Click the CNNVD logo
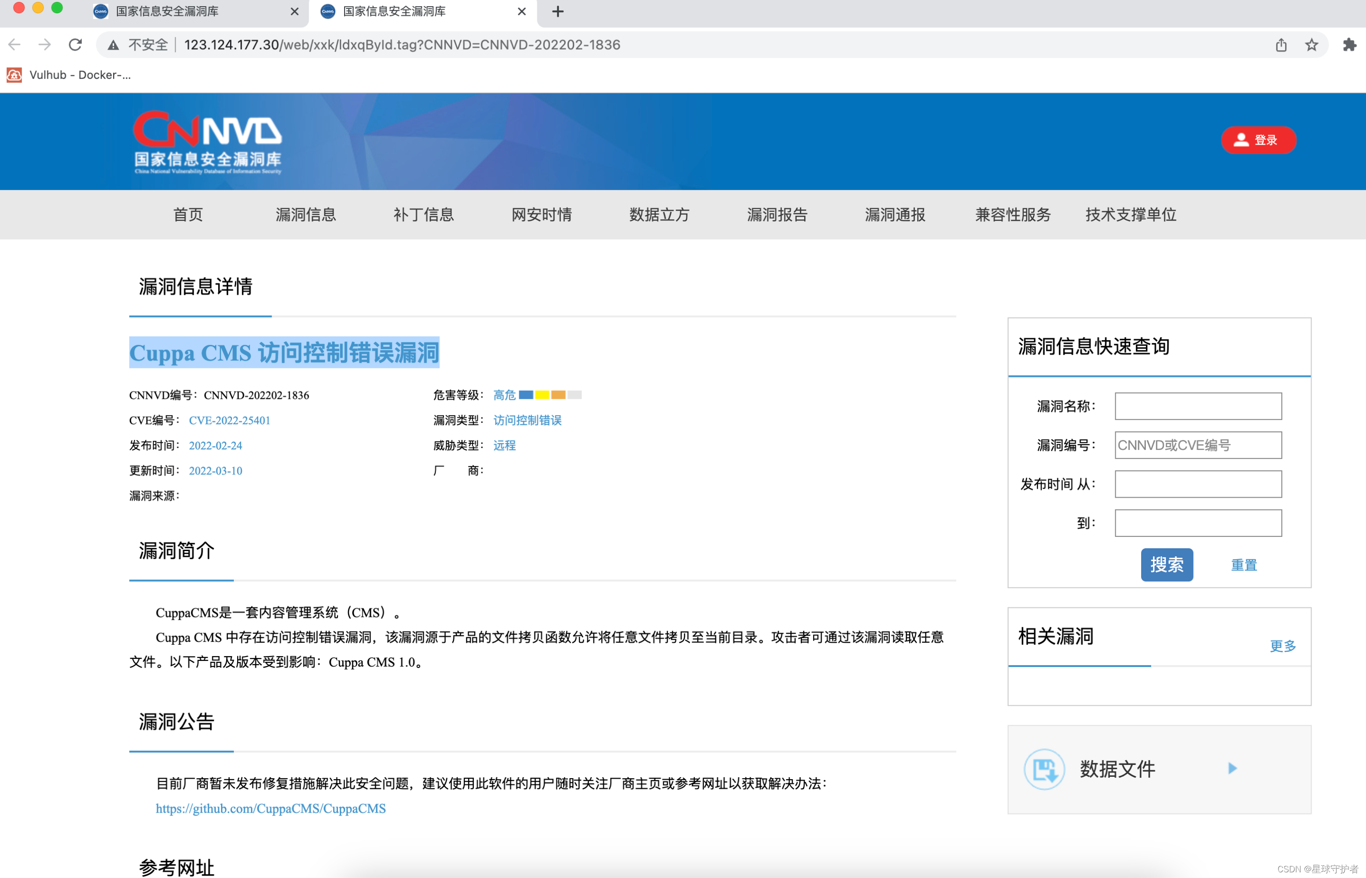1366x878 pixels. click(208, 142)
